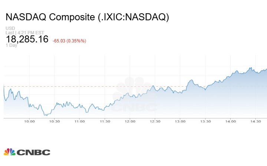Screen dimensions: 267x166
Task: Click the 11:30 time axis label
Action: 105,121
